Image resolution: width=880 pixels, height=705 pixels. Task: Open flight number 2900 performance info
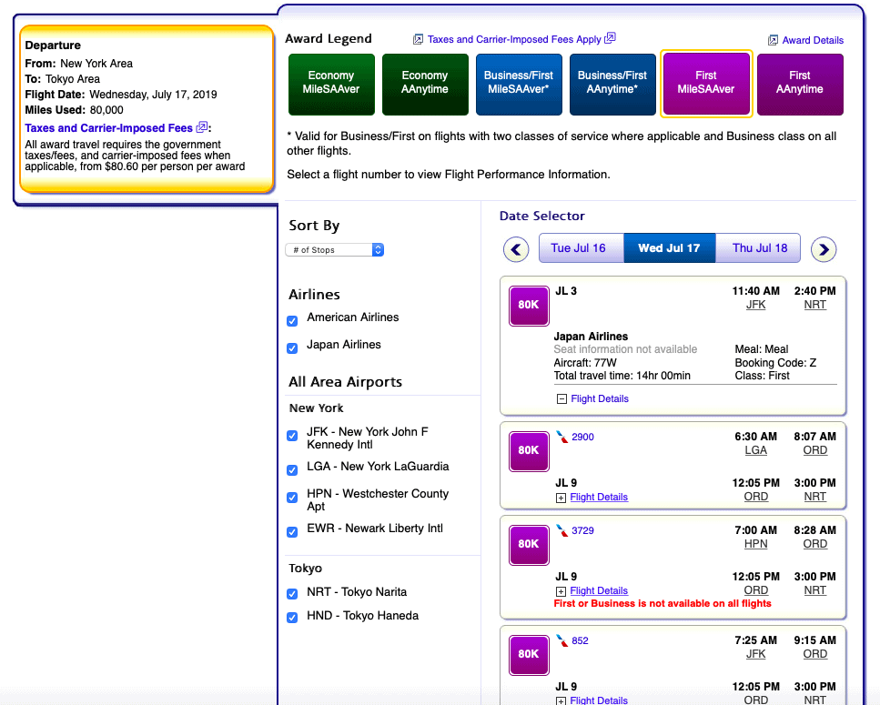click(582, 437)
